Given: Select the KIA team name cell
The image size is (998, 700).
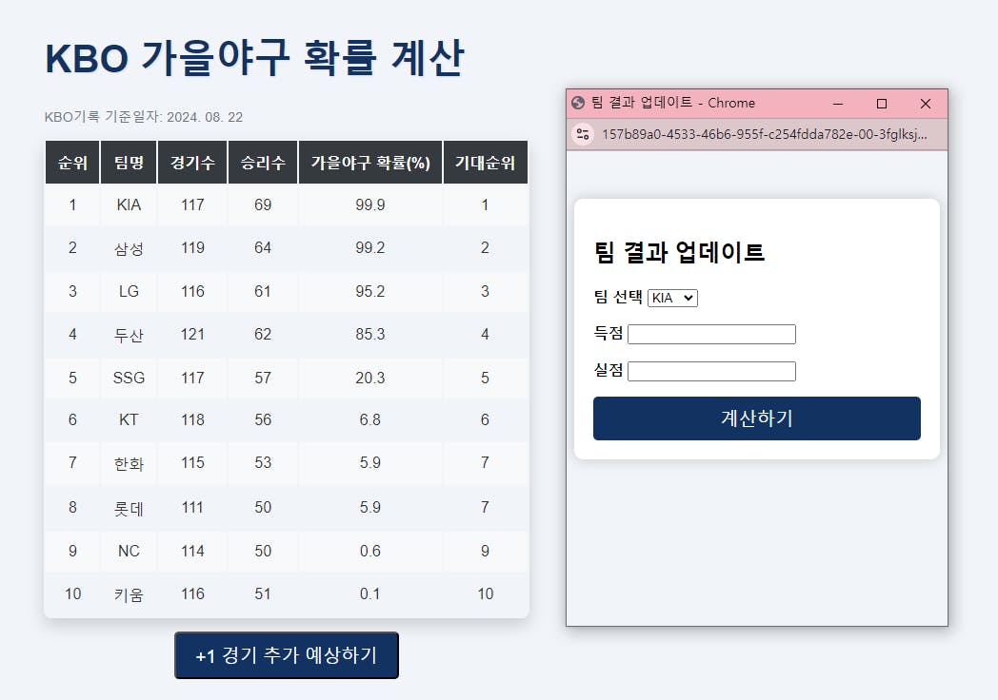Looking at the screenshot, I should 129,204.
